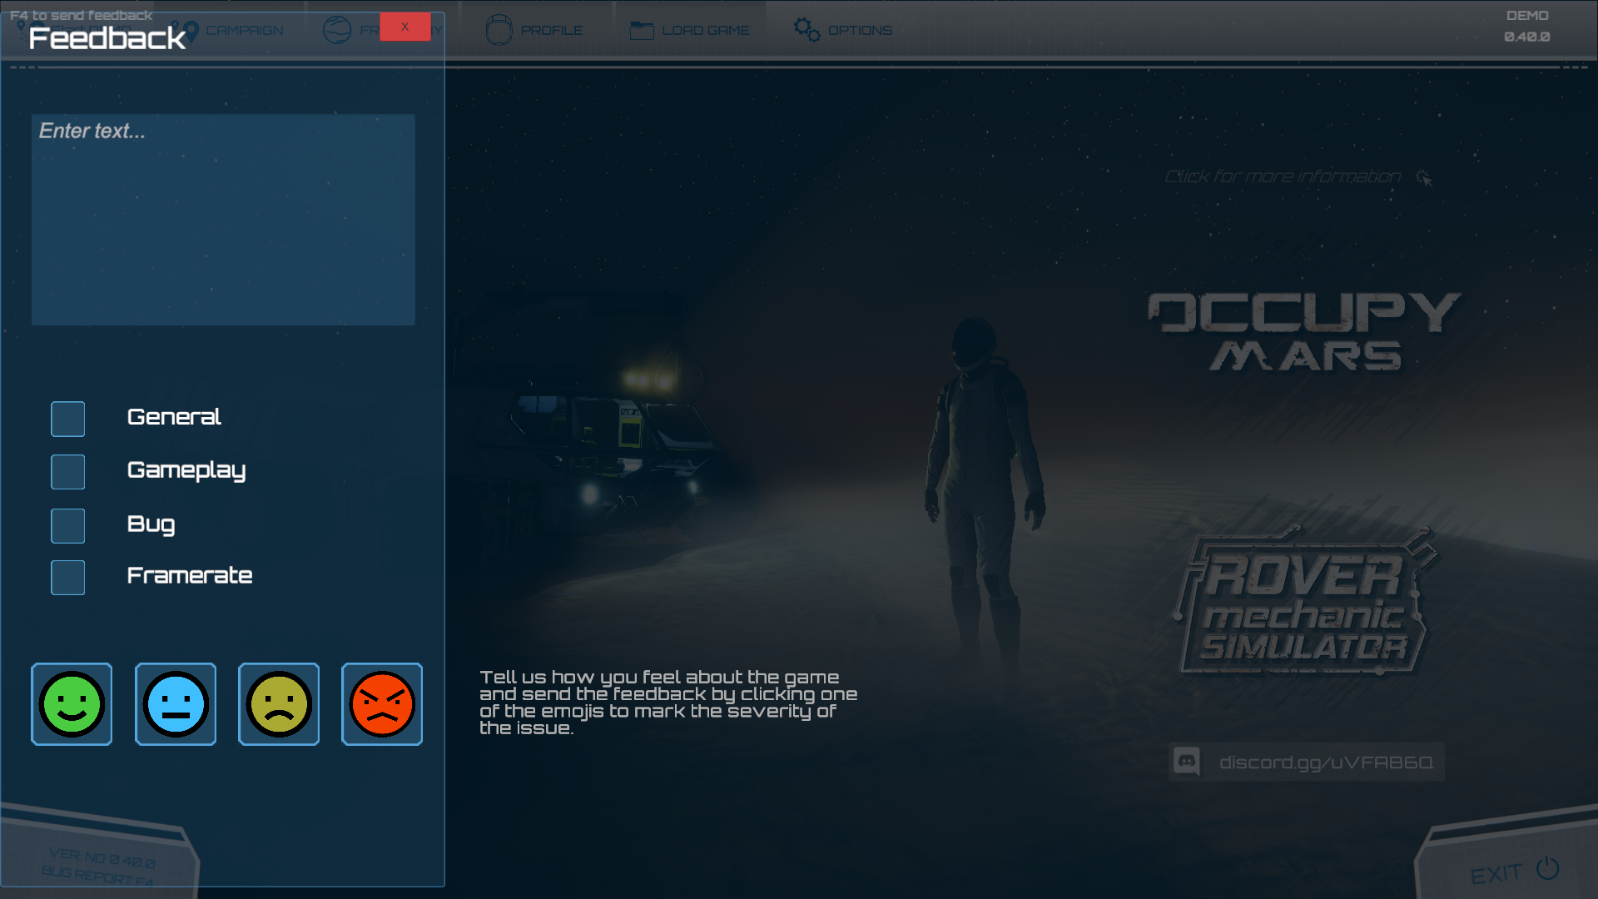Viewport: 1598px width, 899px height.
Task: Click the Occupy Mars logo
Action: coord(1304,330)
